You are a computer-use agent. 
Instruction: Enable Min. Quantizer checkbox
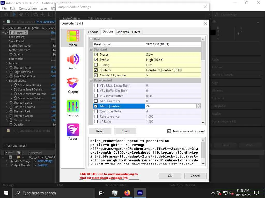point(96,101)
